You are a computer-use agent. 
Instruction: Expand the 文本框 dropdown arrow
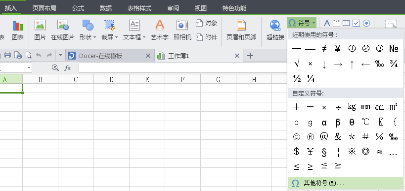(144, 37)
